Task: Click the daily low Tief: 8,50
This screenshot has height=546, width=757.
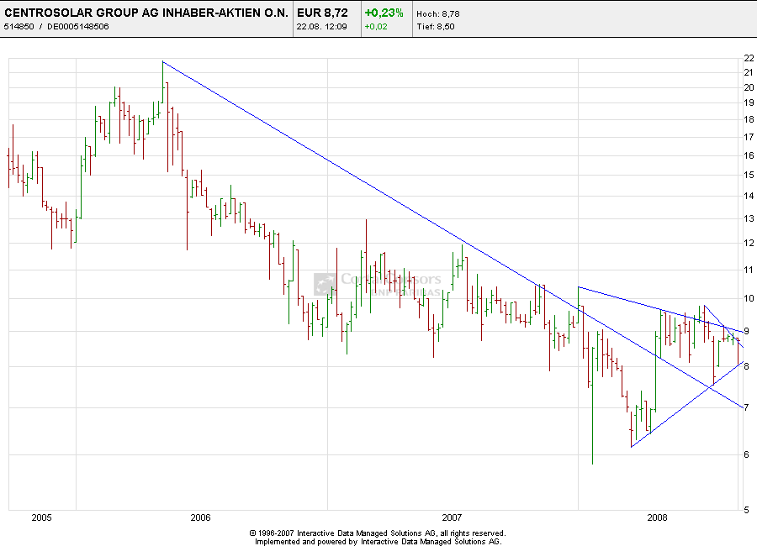Action: pyautogui.click(x=436, y=27)
